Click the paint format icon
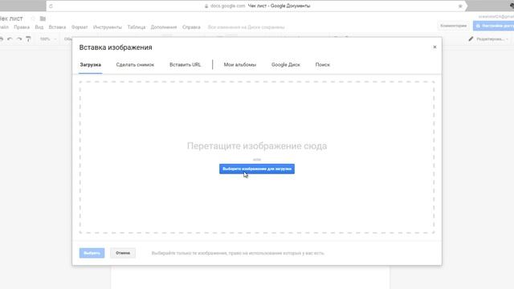This screenshot has height=289, width=514. (x=29, y=39)
